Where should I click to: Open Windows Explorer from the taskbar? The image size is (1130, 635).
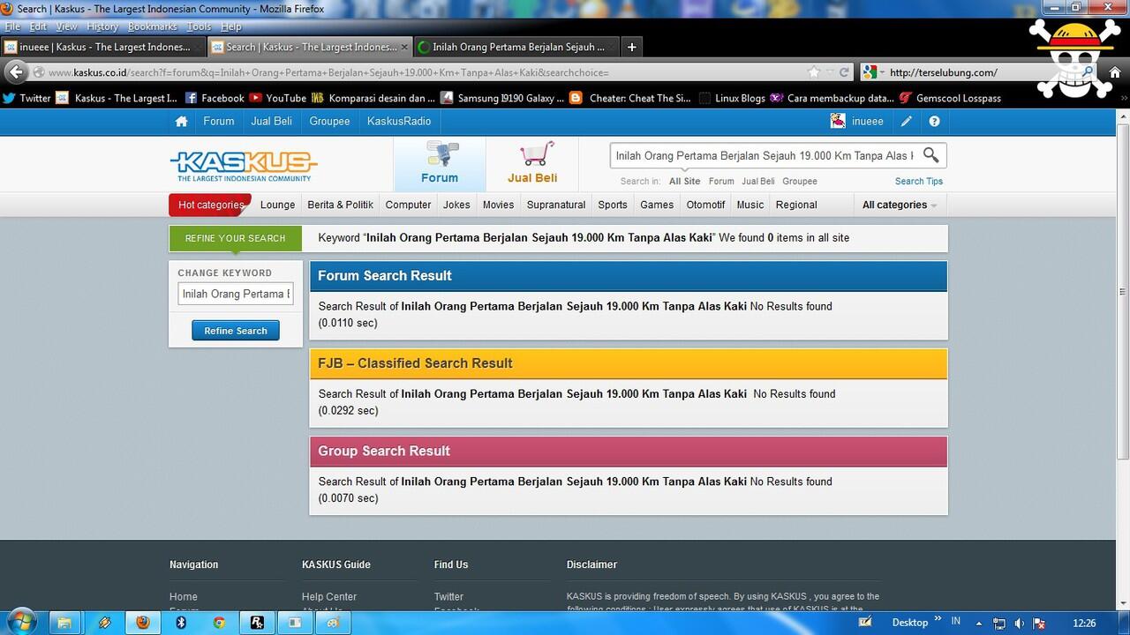tap(64, 622)
